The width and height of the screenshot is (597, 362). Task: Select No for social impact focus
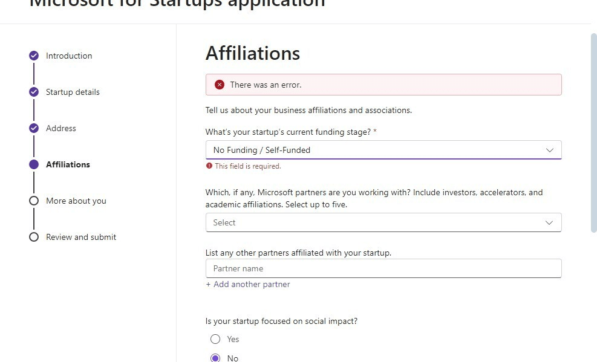(x=215, y=358)
